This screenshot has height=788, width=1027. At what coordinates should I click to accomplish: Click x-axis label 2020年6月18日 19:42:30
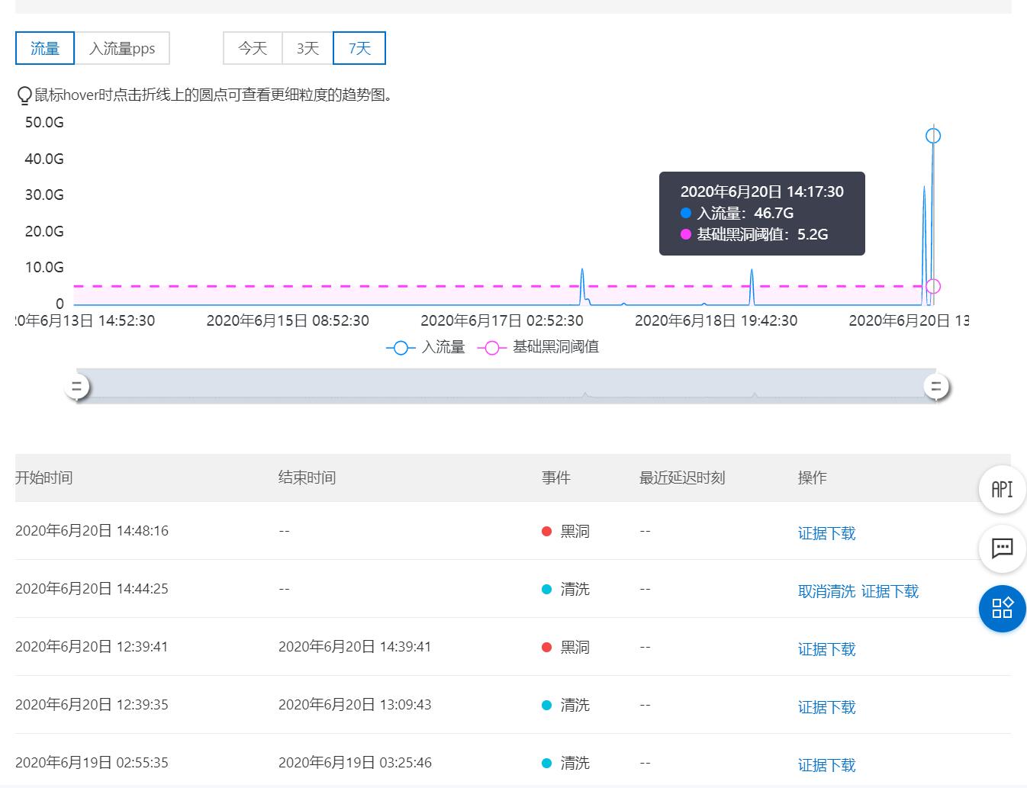pos(716,321)
